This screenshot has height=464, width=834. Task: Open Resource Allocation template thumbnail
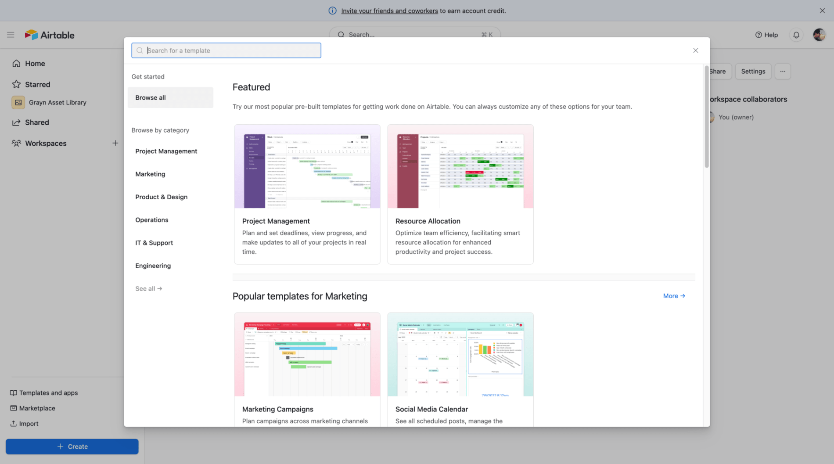460,166
